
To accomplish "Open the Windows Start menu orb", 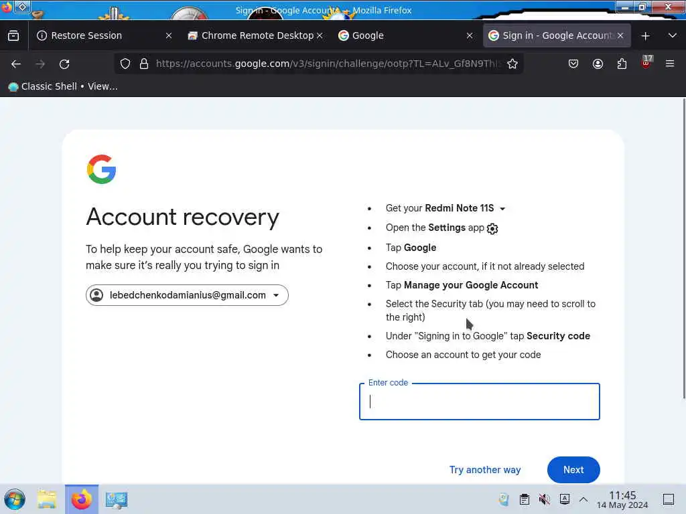I will [15, 499].
